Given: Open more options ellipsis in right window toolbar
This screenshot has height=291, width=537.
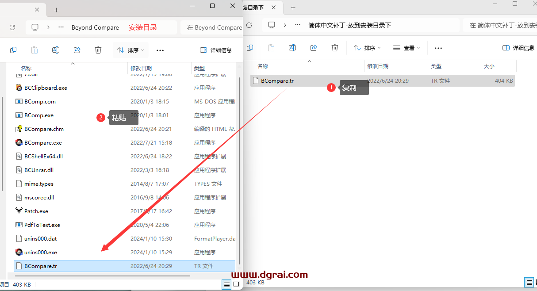Looking at the screenshot, I should (x=438, y=48).
